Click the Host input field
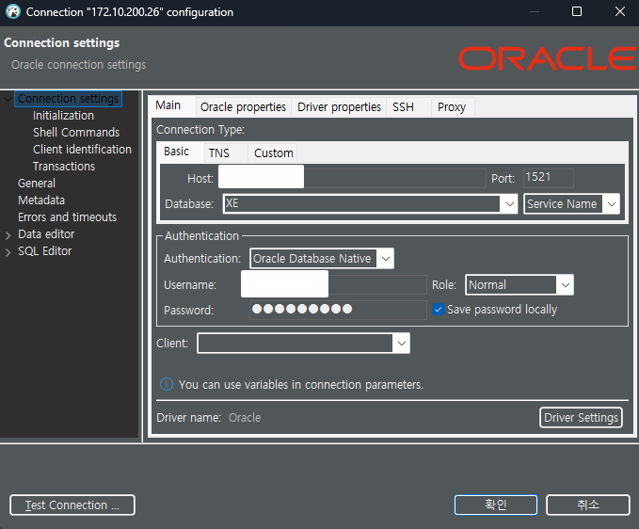 (352, 178)
